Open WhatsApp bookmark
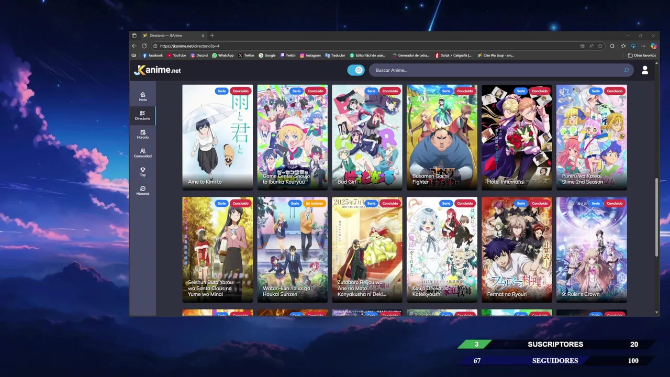670x377 pixels. point(223,56)
